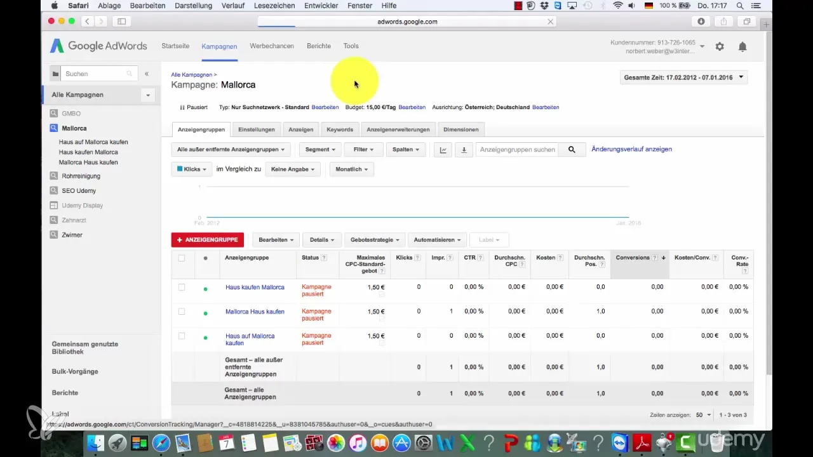Check the Mallorca Haus kaufen row checkbox
Image resolution: width=813 pixels, height=457 pixels.
coord(182,312)
